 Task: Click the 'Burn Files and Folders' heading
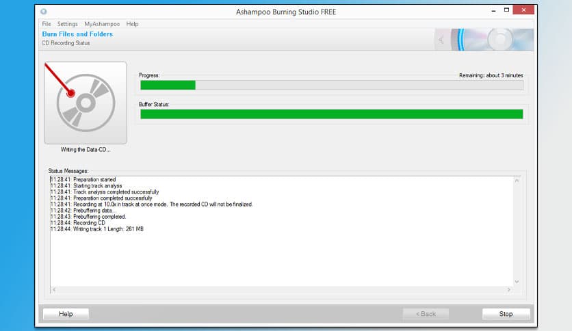(77, 34)
